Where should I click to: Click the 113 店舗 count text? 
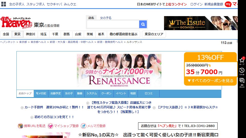[226, 43]
